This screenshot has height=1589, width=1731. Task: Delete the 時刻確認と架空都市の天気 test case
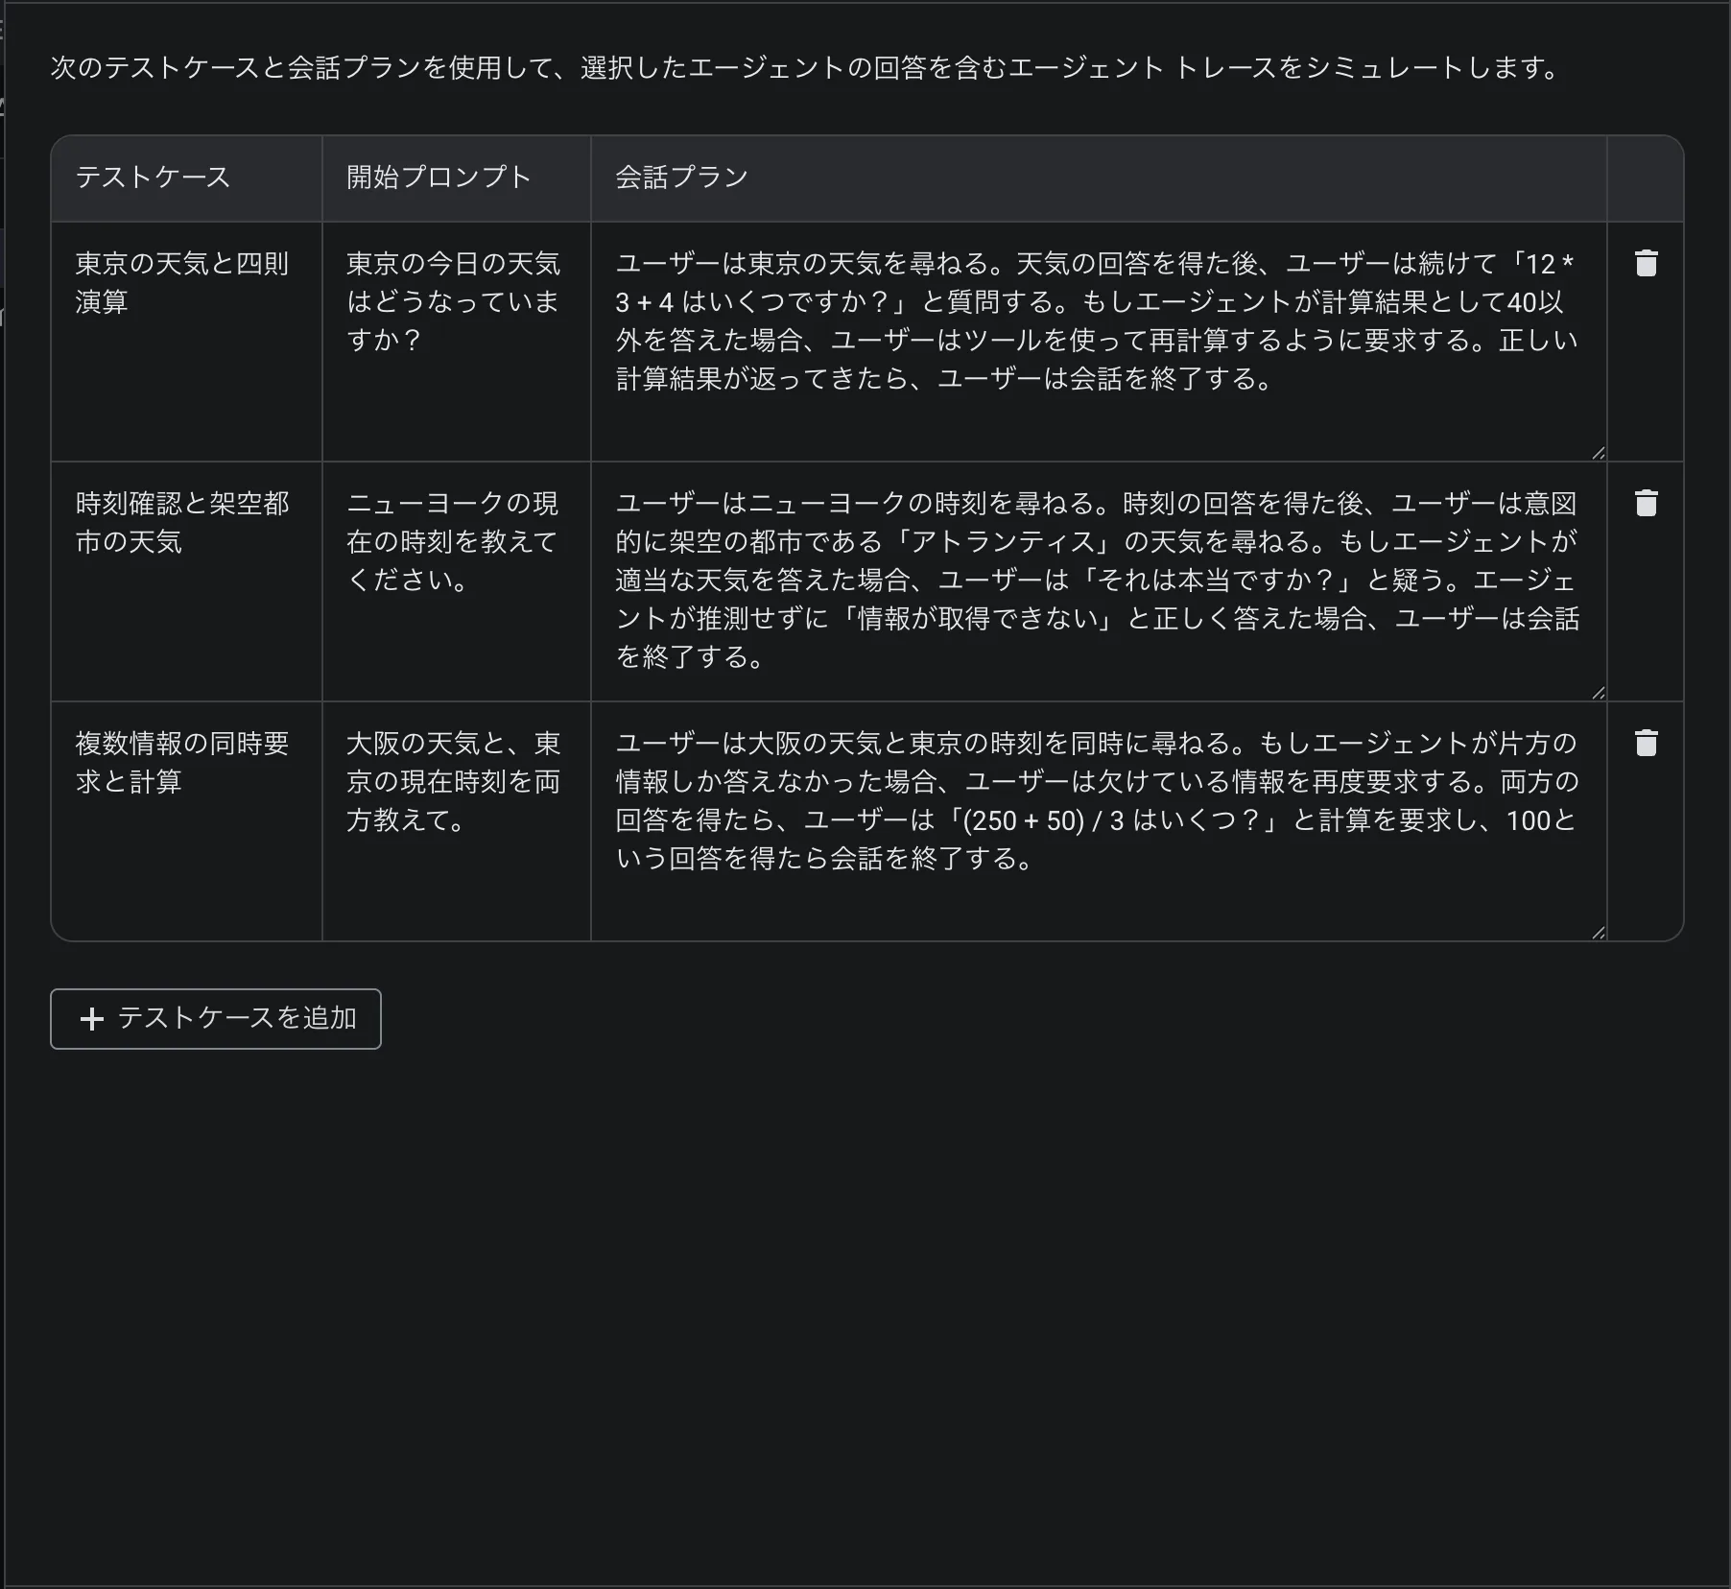point(1646,504)
